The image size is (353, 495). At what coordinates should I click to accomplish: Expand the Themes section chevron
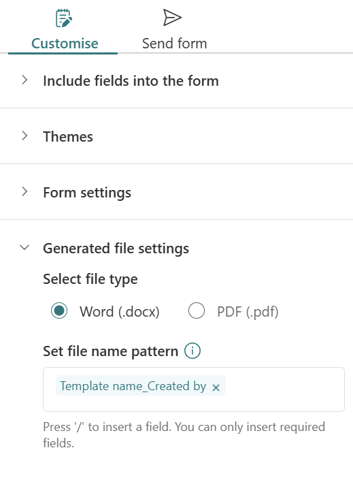click(x=24, y=136)
